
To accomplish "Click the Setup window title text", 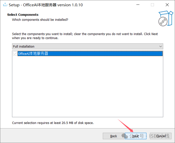I will point(46,5).
